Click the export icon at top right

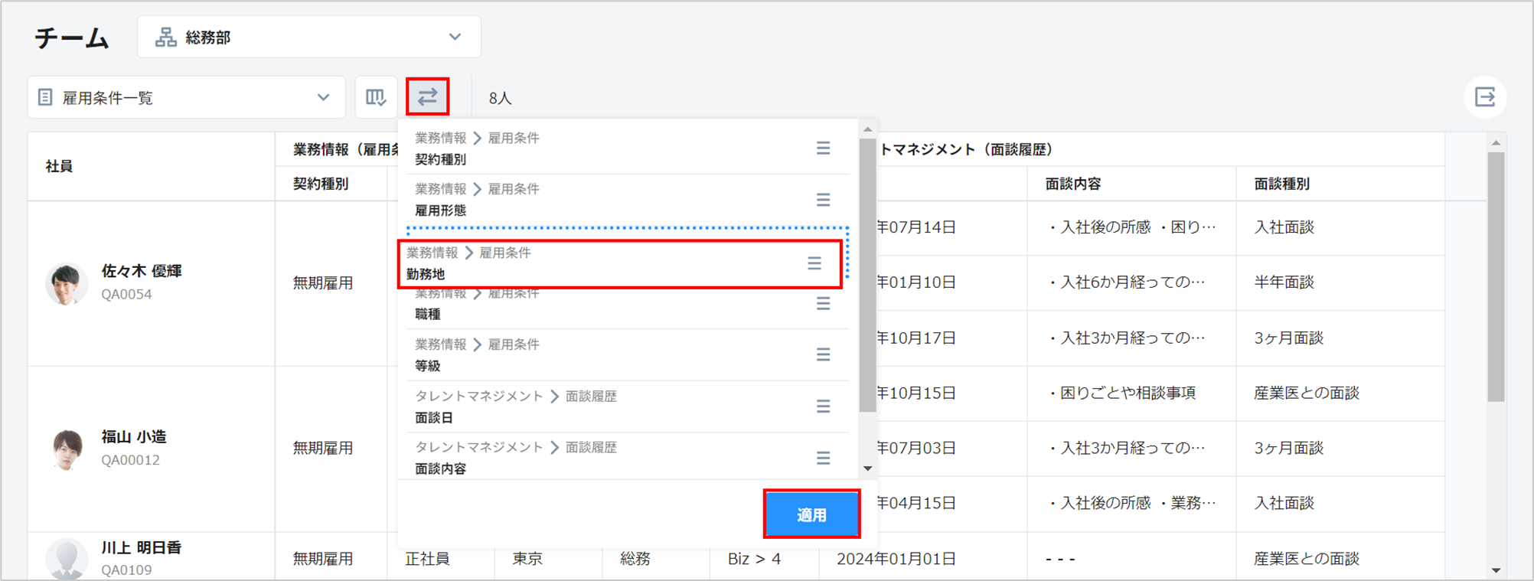tap(1484, 97)
